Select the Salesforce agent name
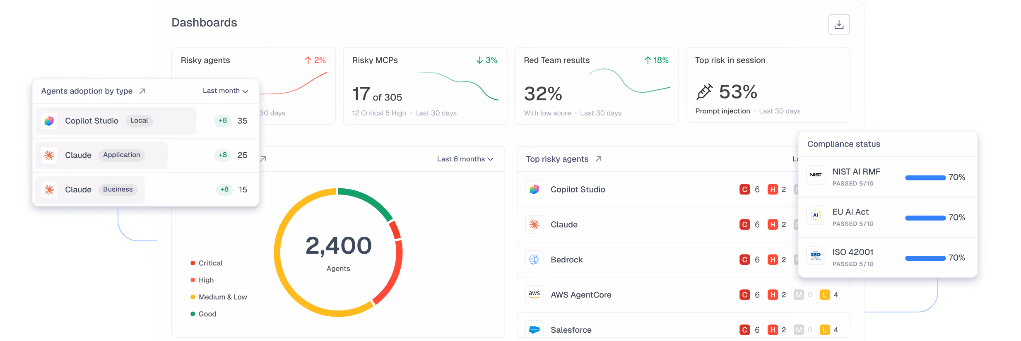 tap(571, 330)
